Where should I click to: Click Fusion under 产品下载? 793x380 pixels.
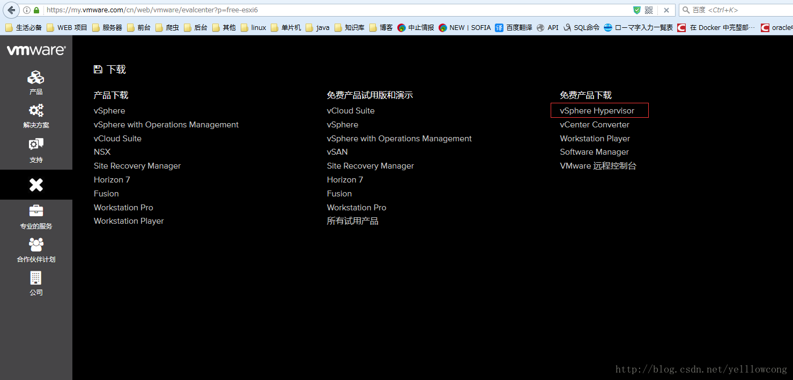[x=106, y=194]
